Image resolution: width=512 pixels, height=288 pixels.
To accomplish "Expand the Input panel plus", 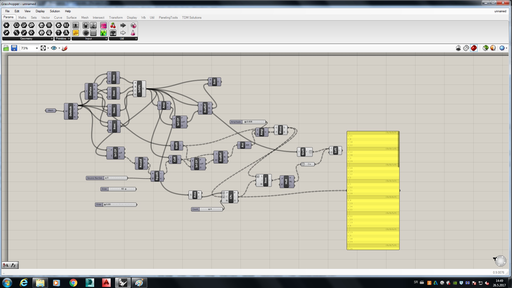I will tap(106, 39).
